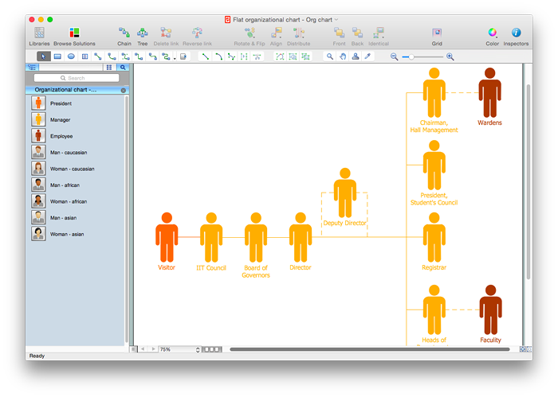Click the library Search field

coord(77,78)
